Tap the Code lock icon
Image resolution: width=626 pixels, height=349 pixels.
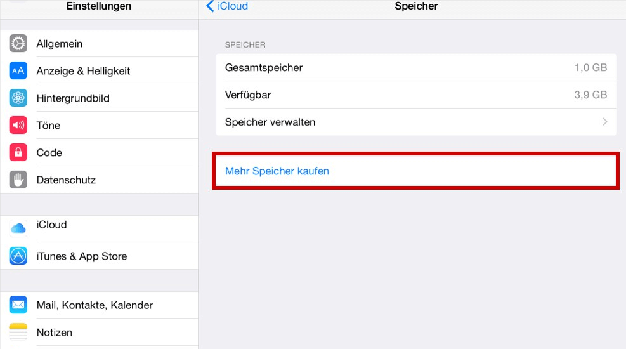[x=18, y=153]
